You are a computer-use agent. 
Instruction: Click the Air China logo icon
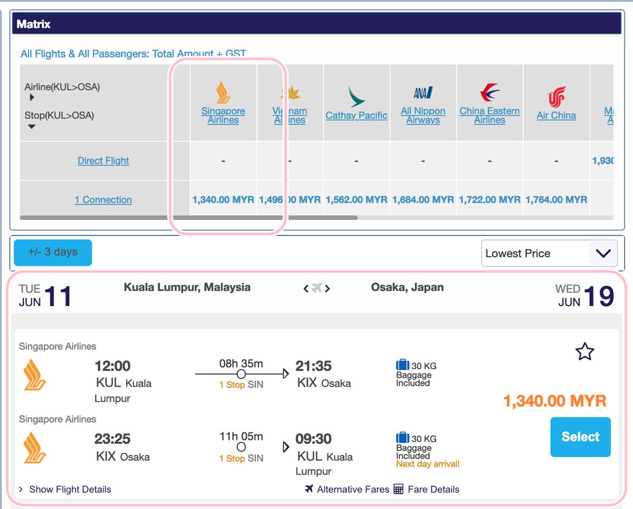(x=557, y=97)
